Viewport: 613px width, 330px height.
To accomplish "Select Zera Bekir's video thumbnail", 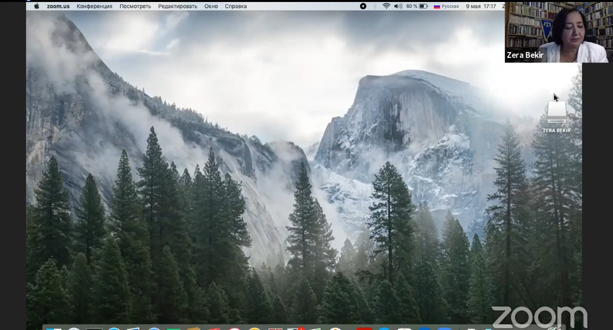I will point(558,32).
